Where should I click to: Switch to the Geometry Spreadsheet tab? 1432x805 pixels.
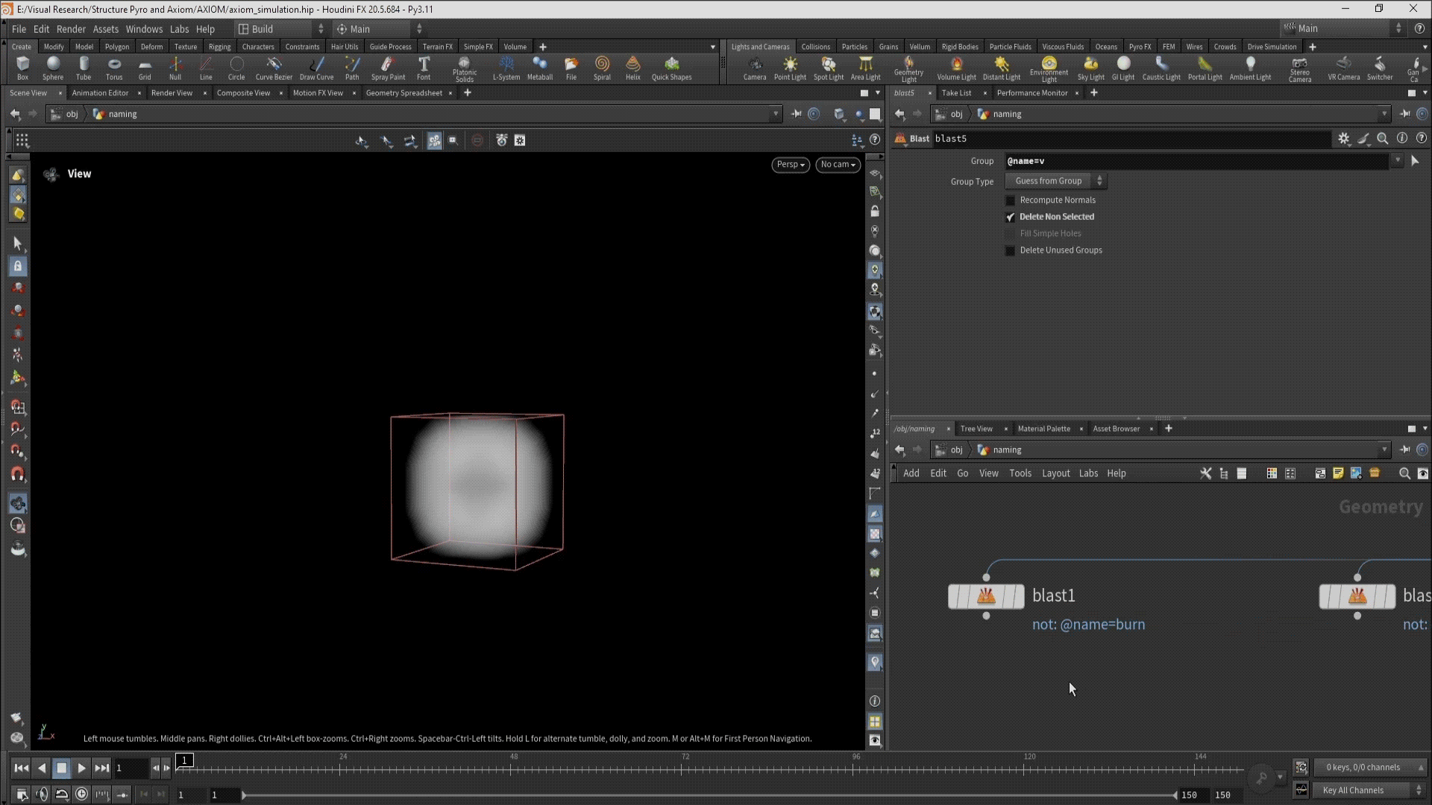[x=403, y=93]
